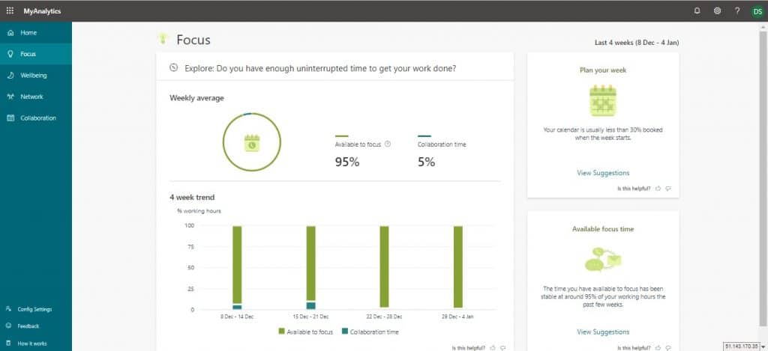Click the 8 Dec - 14 Dec bar

point(237,266)
